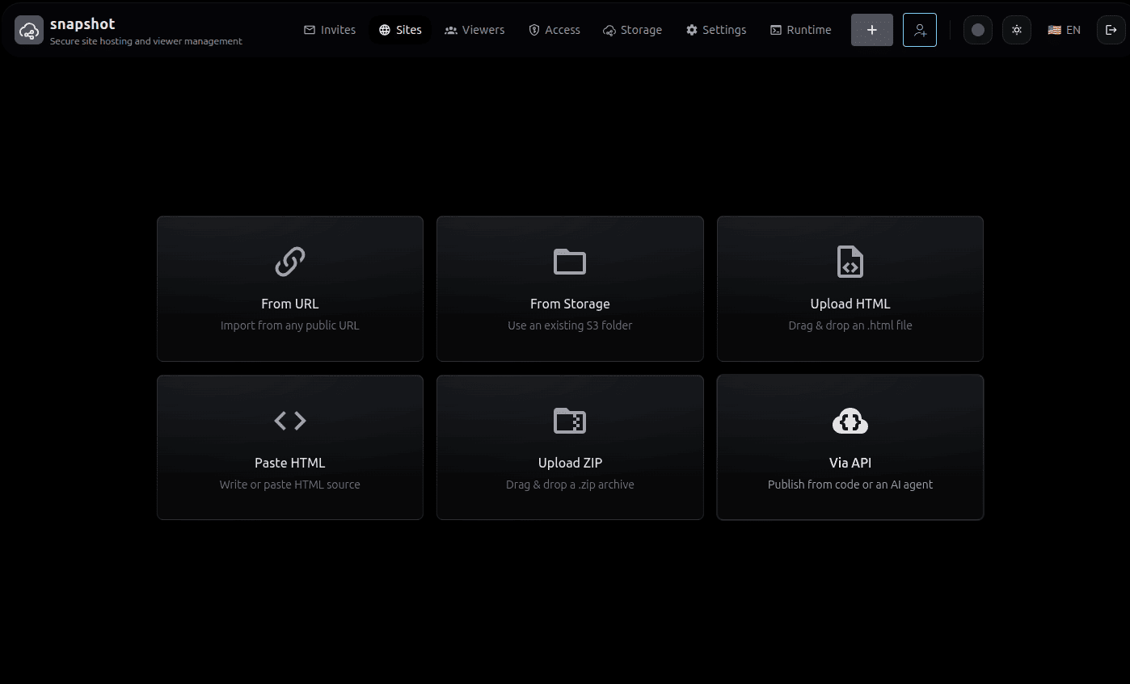1130x684 pixels.
Task: Click the 'Via API' card title
Action: coord(850,463)
